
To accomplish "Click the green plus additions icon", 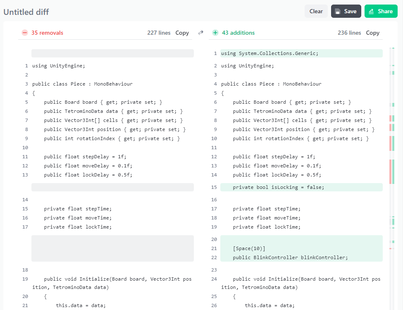I will pos(215,33).
